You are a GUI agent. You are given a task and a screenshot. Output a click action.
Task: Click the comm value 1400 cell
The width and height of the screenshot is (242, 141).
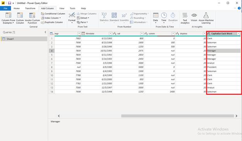(x=159, y=92)
